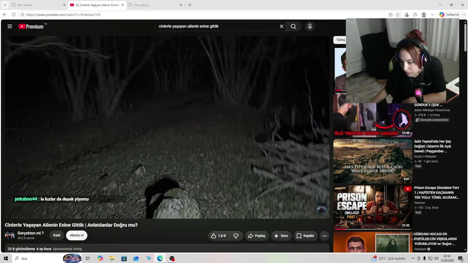Open Microsoft Store from the taskbar
The width and height of the screenshot is (468, 263).
pos(124,259)
